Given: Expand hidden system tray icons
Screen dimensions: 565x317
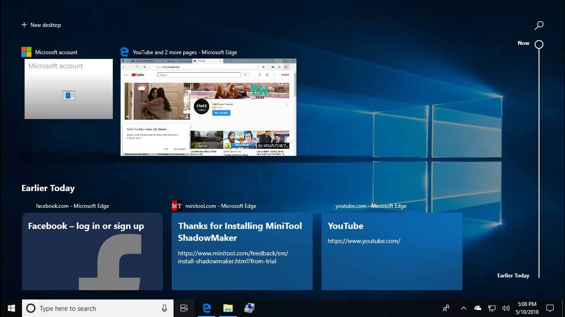Looking at the screenshot, I should (463, 308).
